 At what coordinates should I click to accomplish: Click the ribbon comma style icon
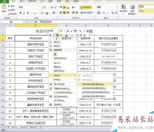[107, 13]
